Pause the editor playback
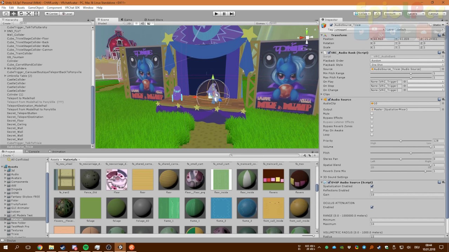The image size is (449, 252). coord(224,14)
